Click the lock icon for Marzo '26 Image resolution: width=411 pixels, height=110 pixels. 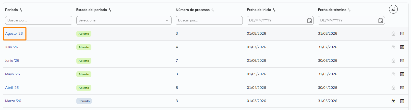(x=393, y=101)
